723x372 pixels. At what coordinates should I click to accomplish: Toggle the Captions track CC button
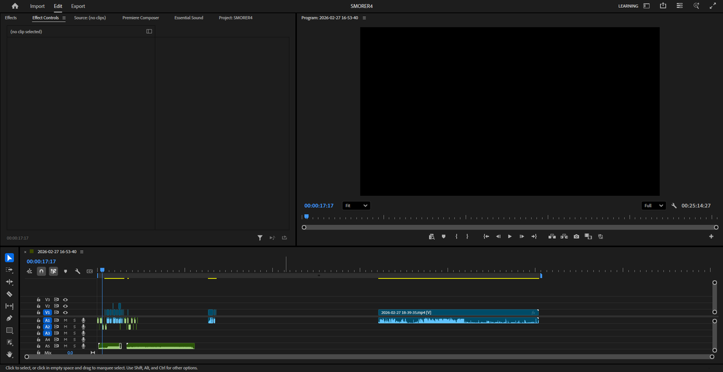90,271
